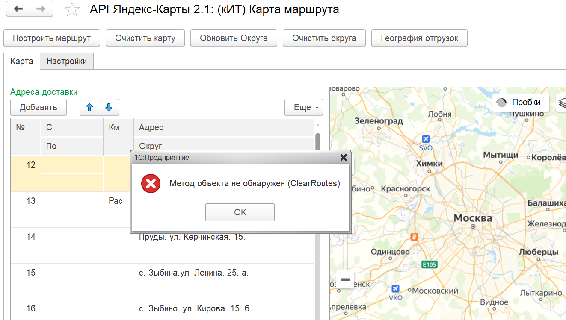Switch to the Карта tab

point(22,61)
